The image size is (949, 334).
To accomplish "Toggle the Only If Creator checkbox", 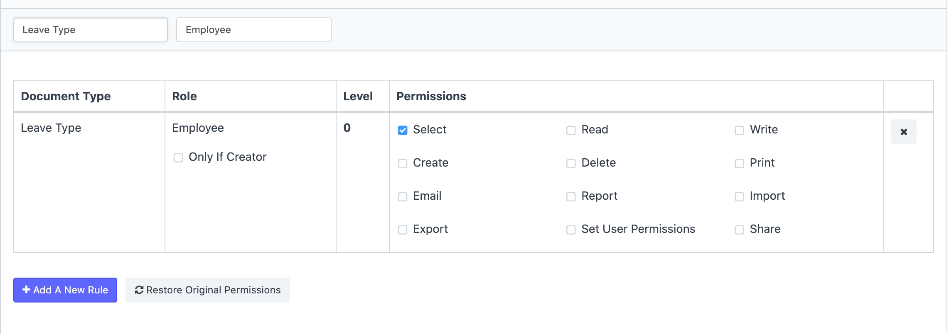I will tap(178, 158).
